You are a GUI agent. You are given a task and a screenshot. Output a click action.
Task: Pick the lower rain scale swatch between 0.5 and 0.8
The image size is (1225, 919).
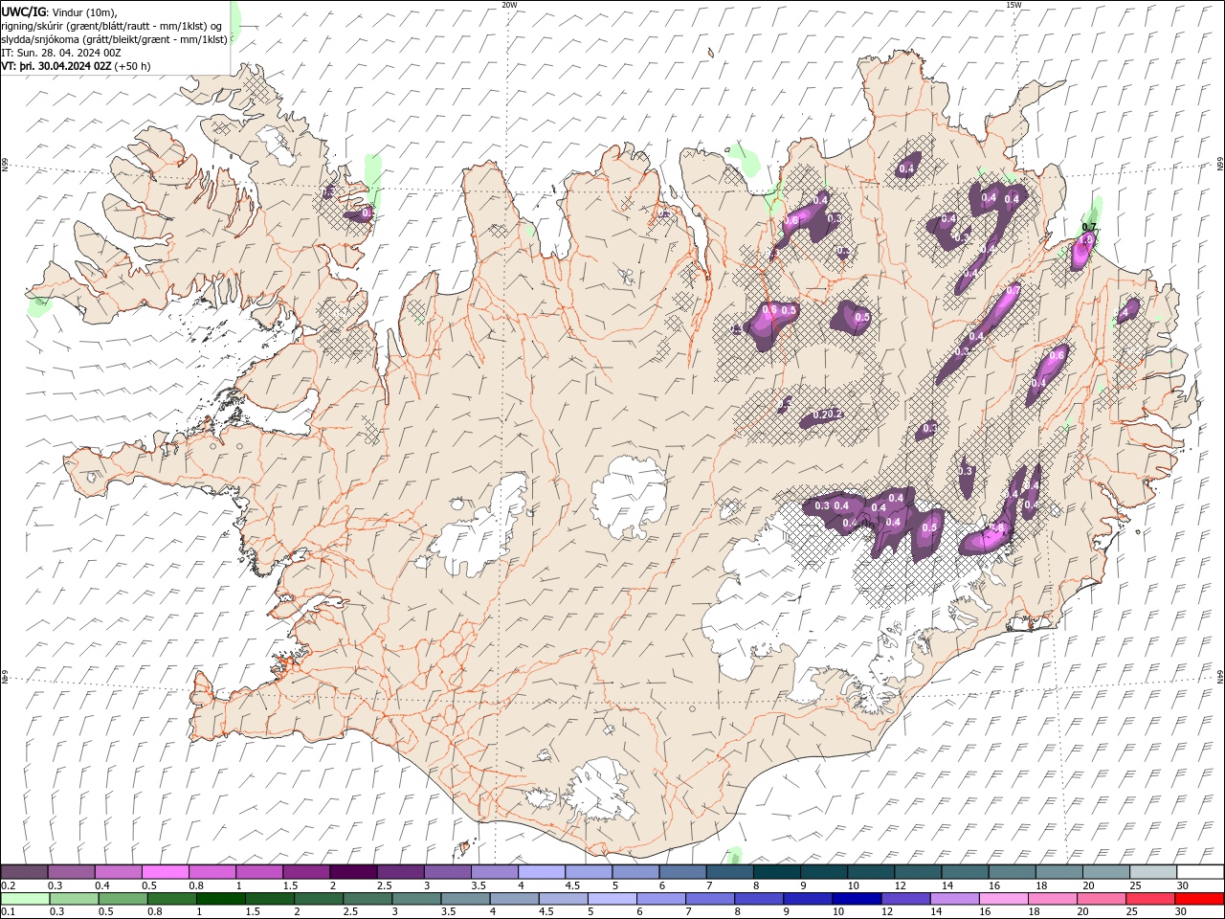coord(122,899)
